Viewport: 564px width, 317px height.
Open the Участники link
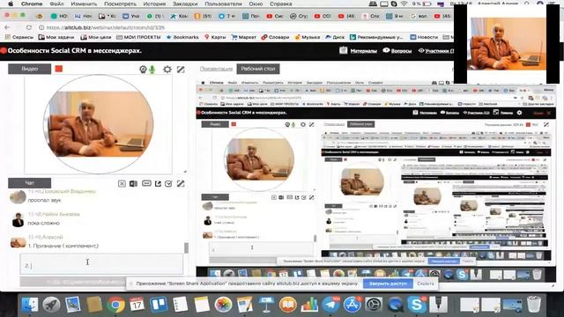pos(439,51)
